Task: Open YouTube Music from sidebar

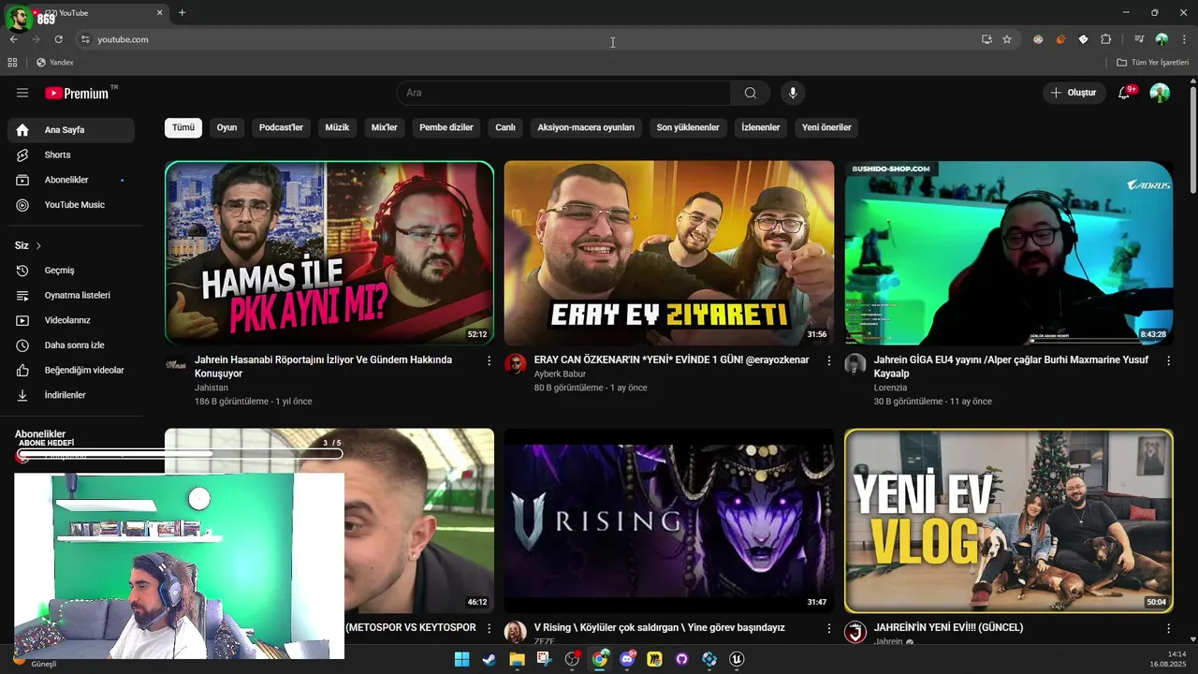Action: [71, 205]
